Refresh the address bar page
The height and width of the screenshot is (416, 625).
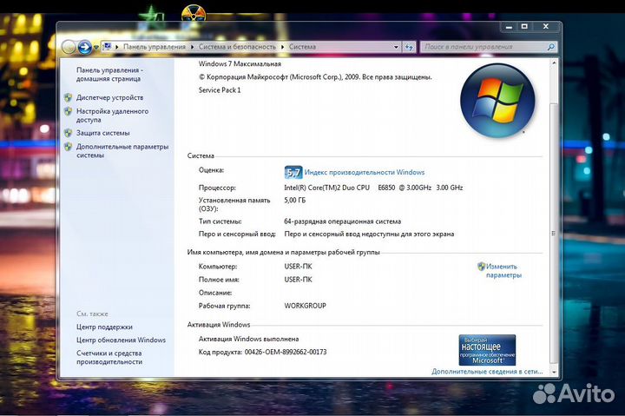click(x=409, y=47)
